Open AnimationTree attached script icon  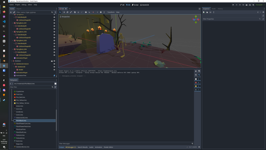click(x=54, y=75)
